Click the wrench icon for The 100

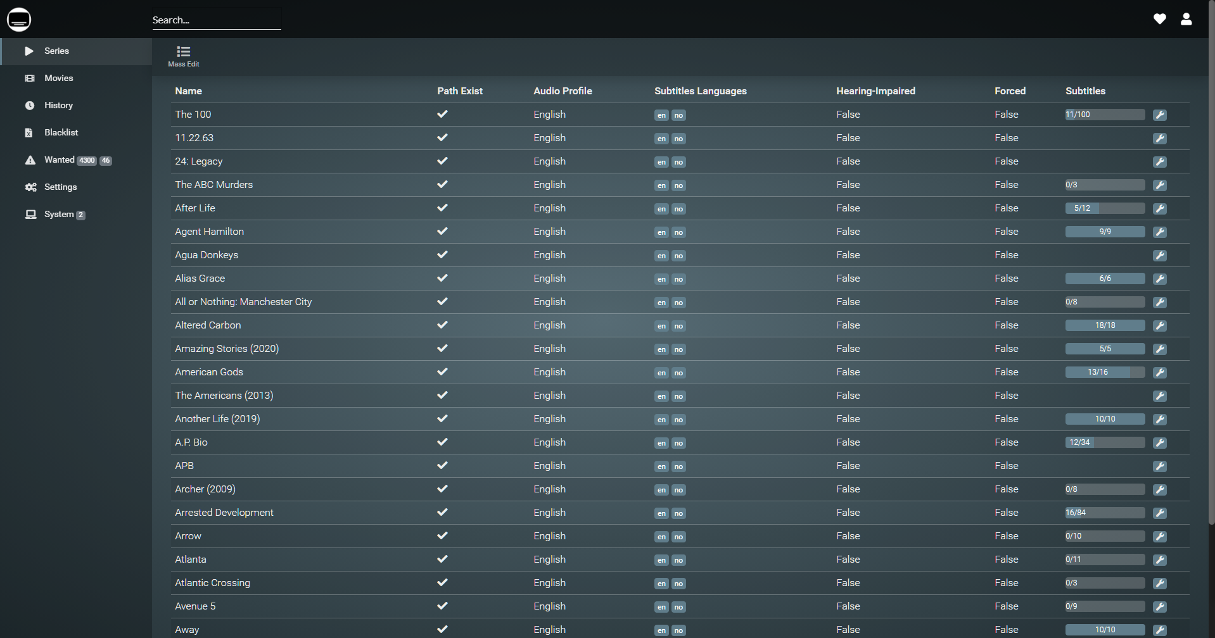coord(1159,115)
